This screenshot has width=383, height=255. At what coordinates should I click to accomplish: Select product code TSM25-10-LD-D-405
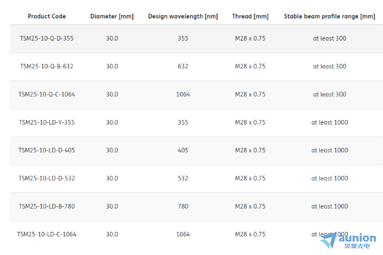(46, 150)
